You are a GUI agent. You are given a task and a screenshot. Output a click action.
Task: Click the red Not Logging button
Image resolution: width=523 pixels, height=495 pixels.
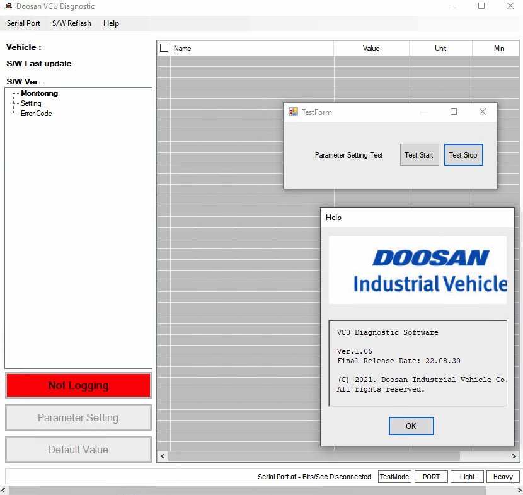tap(78, 385)
